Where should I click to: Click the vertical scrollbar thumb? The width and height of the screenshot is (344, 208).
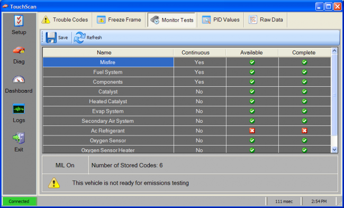pos(334,95)
